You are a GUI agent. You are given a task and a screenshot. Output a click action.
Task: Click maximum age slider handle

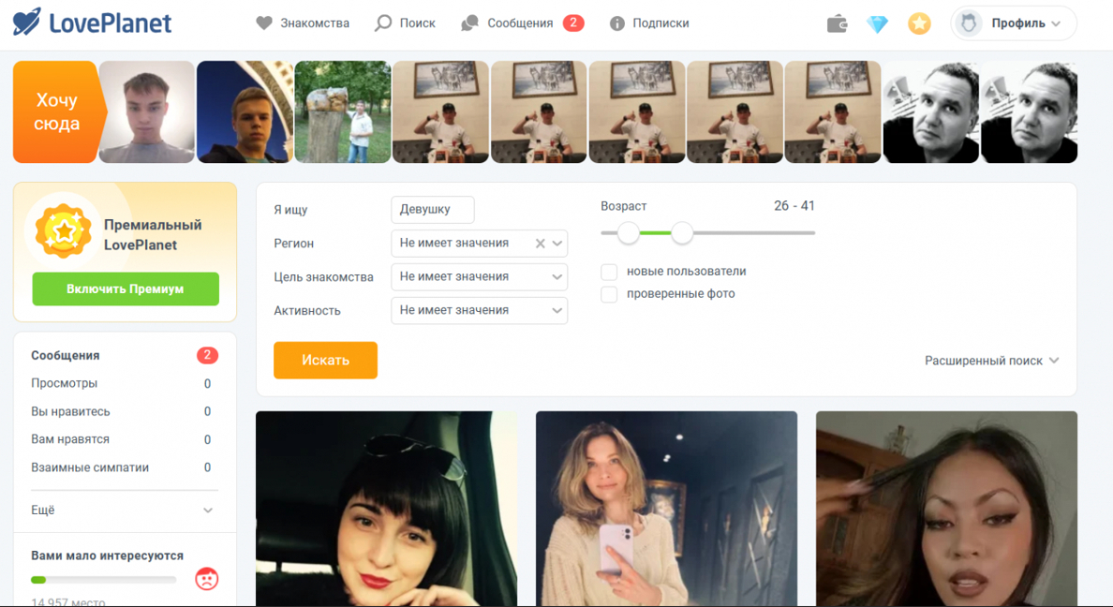coord(682,233)
